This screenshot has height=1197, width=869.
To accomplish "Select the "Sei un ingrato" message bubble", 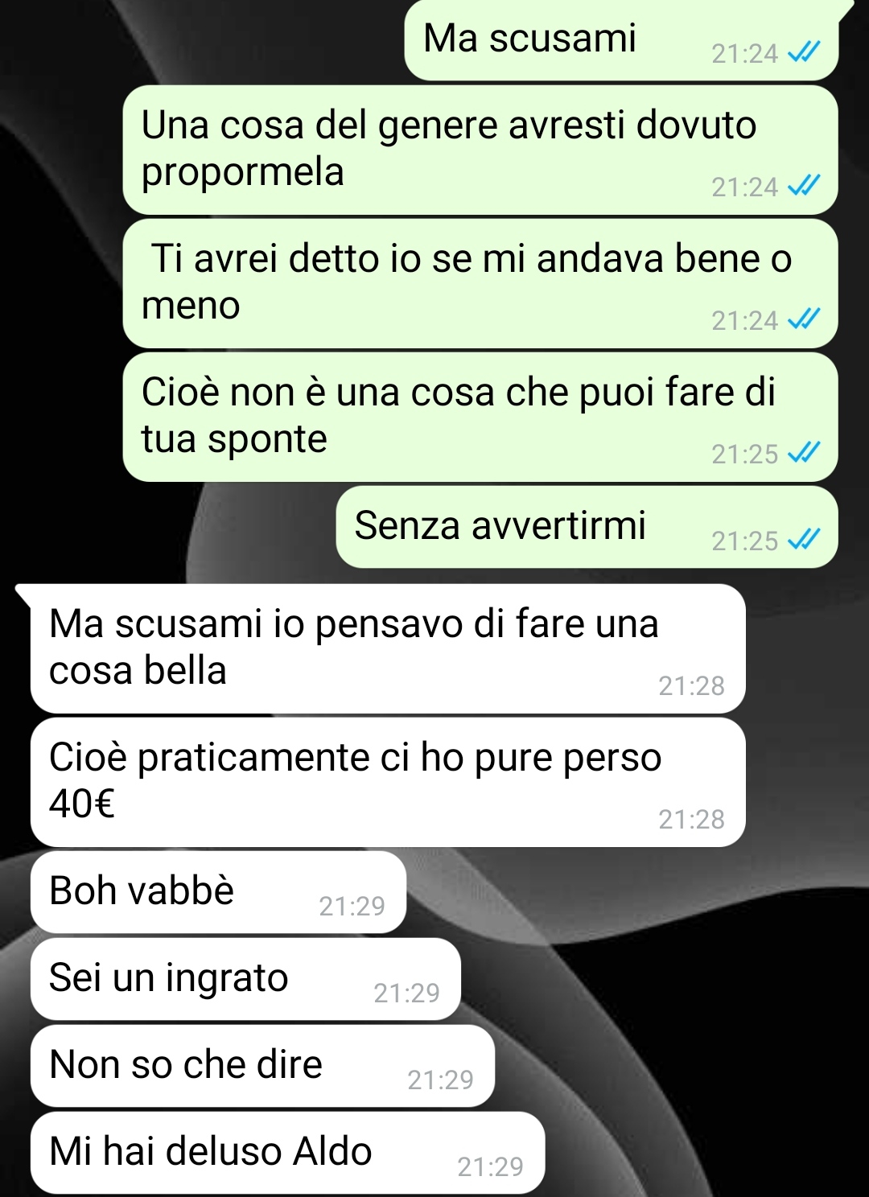I will pyautogui.click(x=245, y=980).
